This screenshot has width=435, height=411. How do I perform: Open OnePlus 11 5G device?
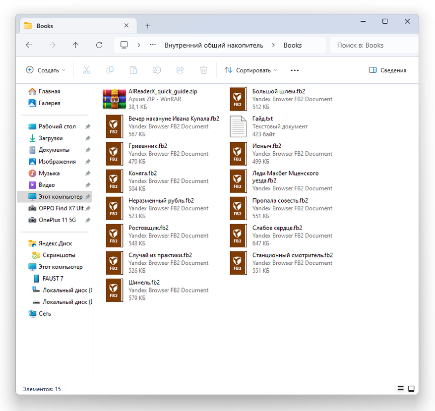(57, 220)
